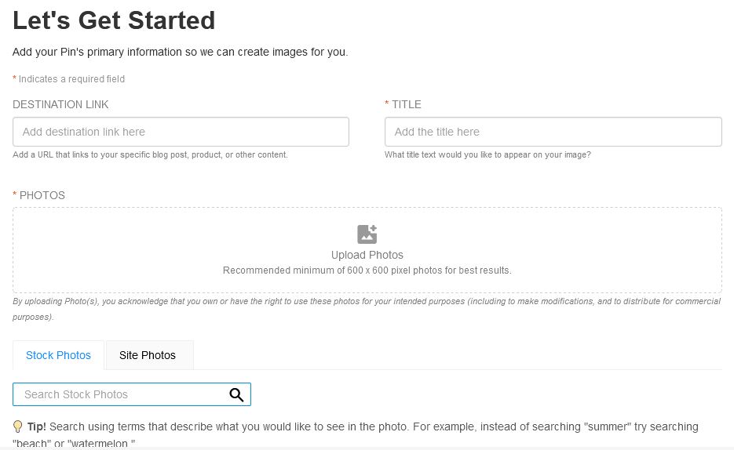Click the Upload Photos image icon
This screenshot has height=450, width=734.
[x=367, y=234]
